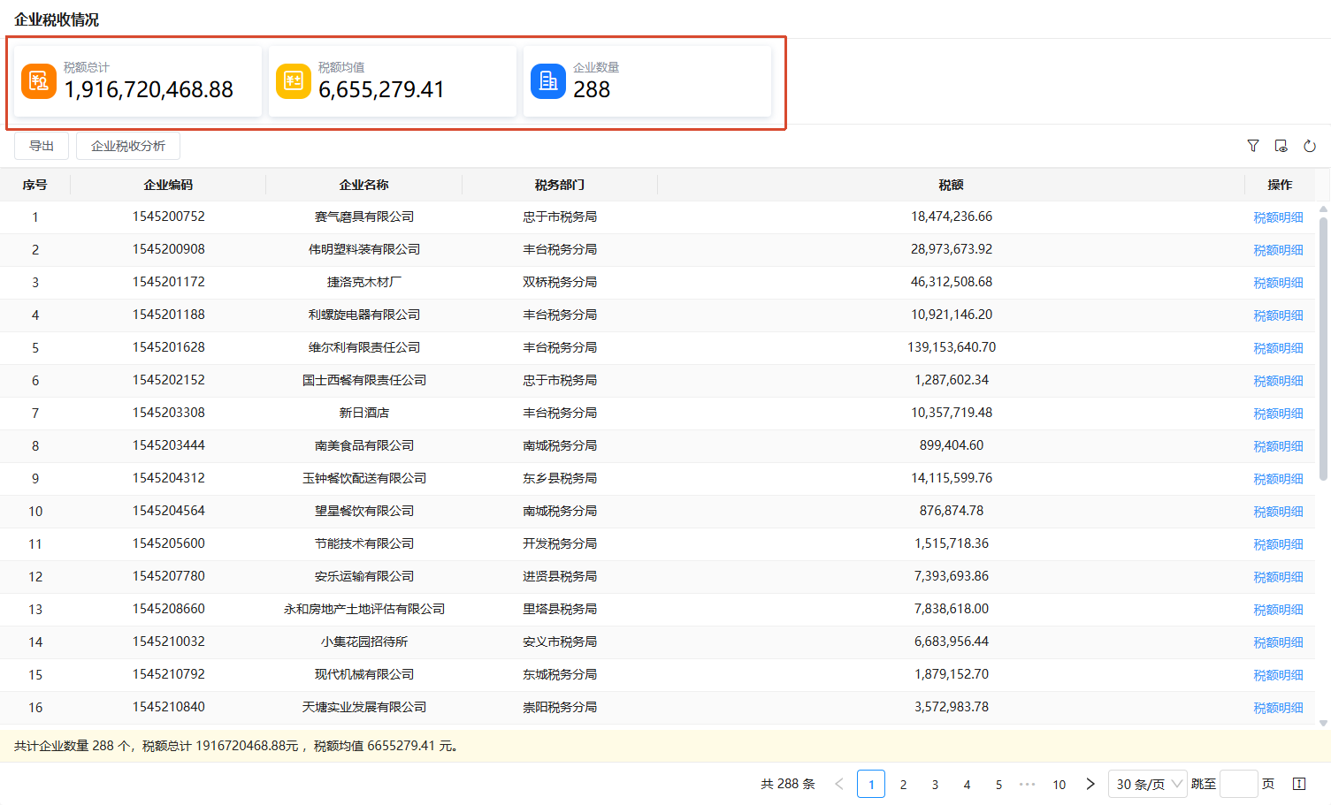Screen dimensions: 1331x805
Task: Click tax department 东乡县税务局
Action: 560,478
